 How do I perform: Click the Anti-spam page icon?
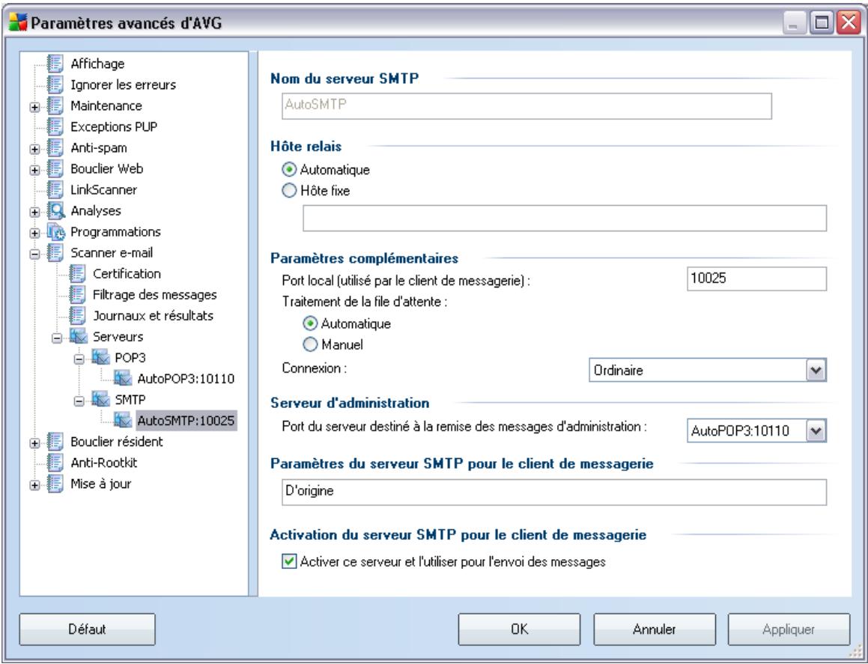point(55,147)
